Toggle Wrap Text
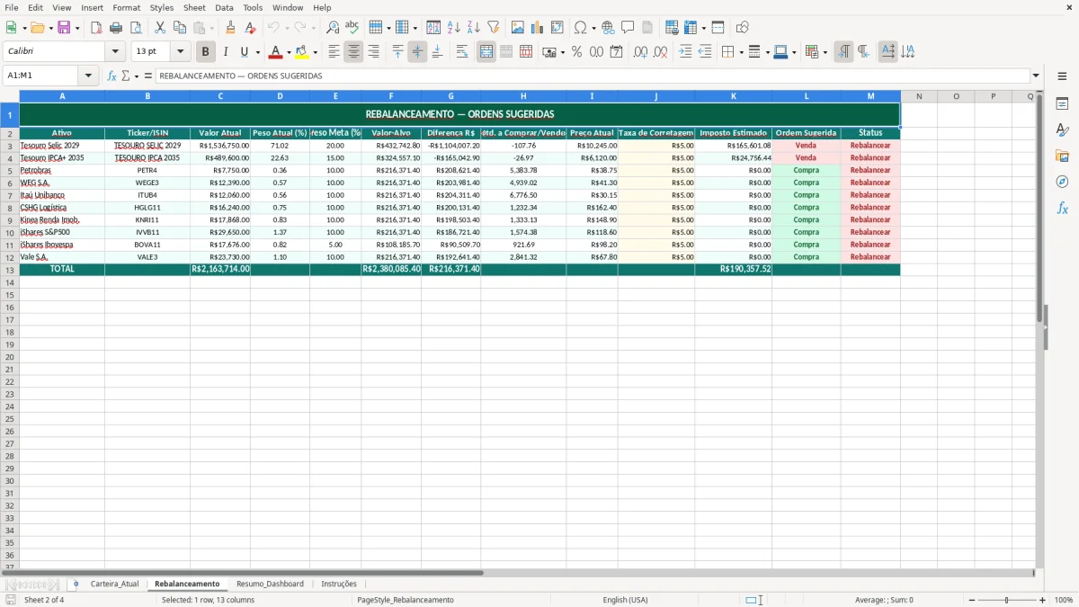Image resolution: width=1079 pixels, height=607 pixels. pyautogui.click(x=462, y=52)
